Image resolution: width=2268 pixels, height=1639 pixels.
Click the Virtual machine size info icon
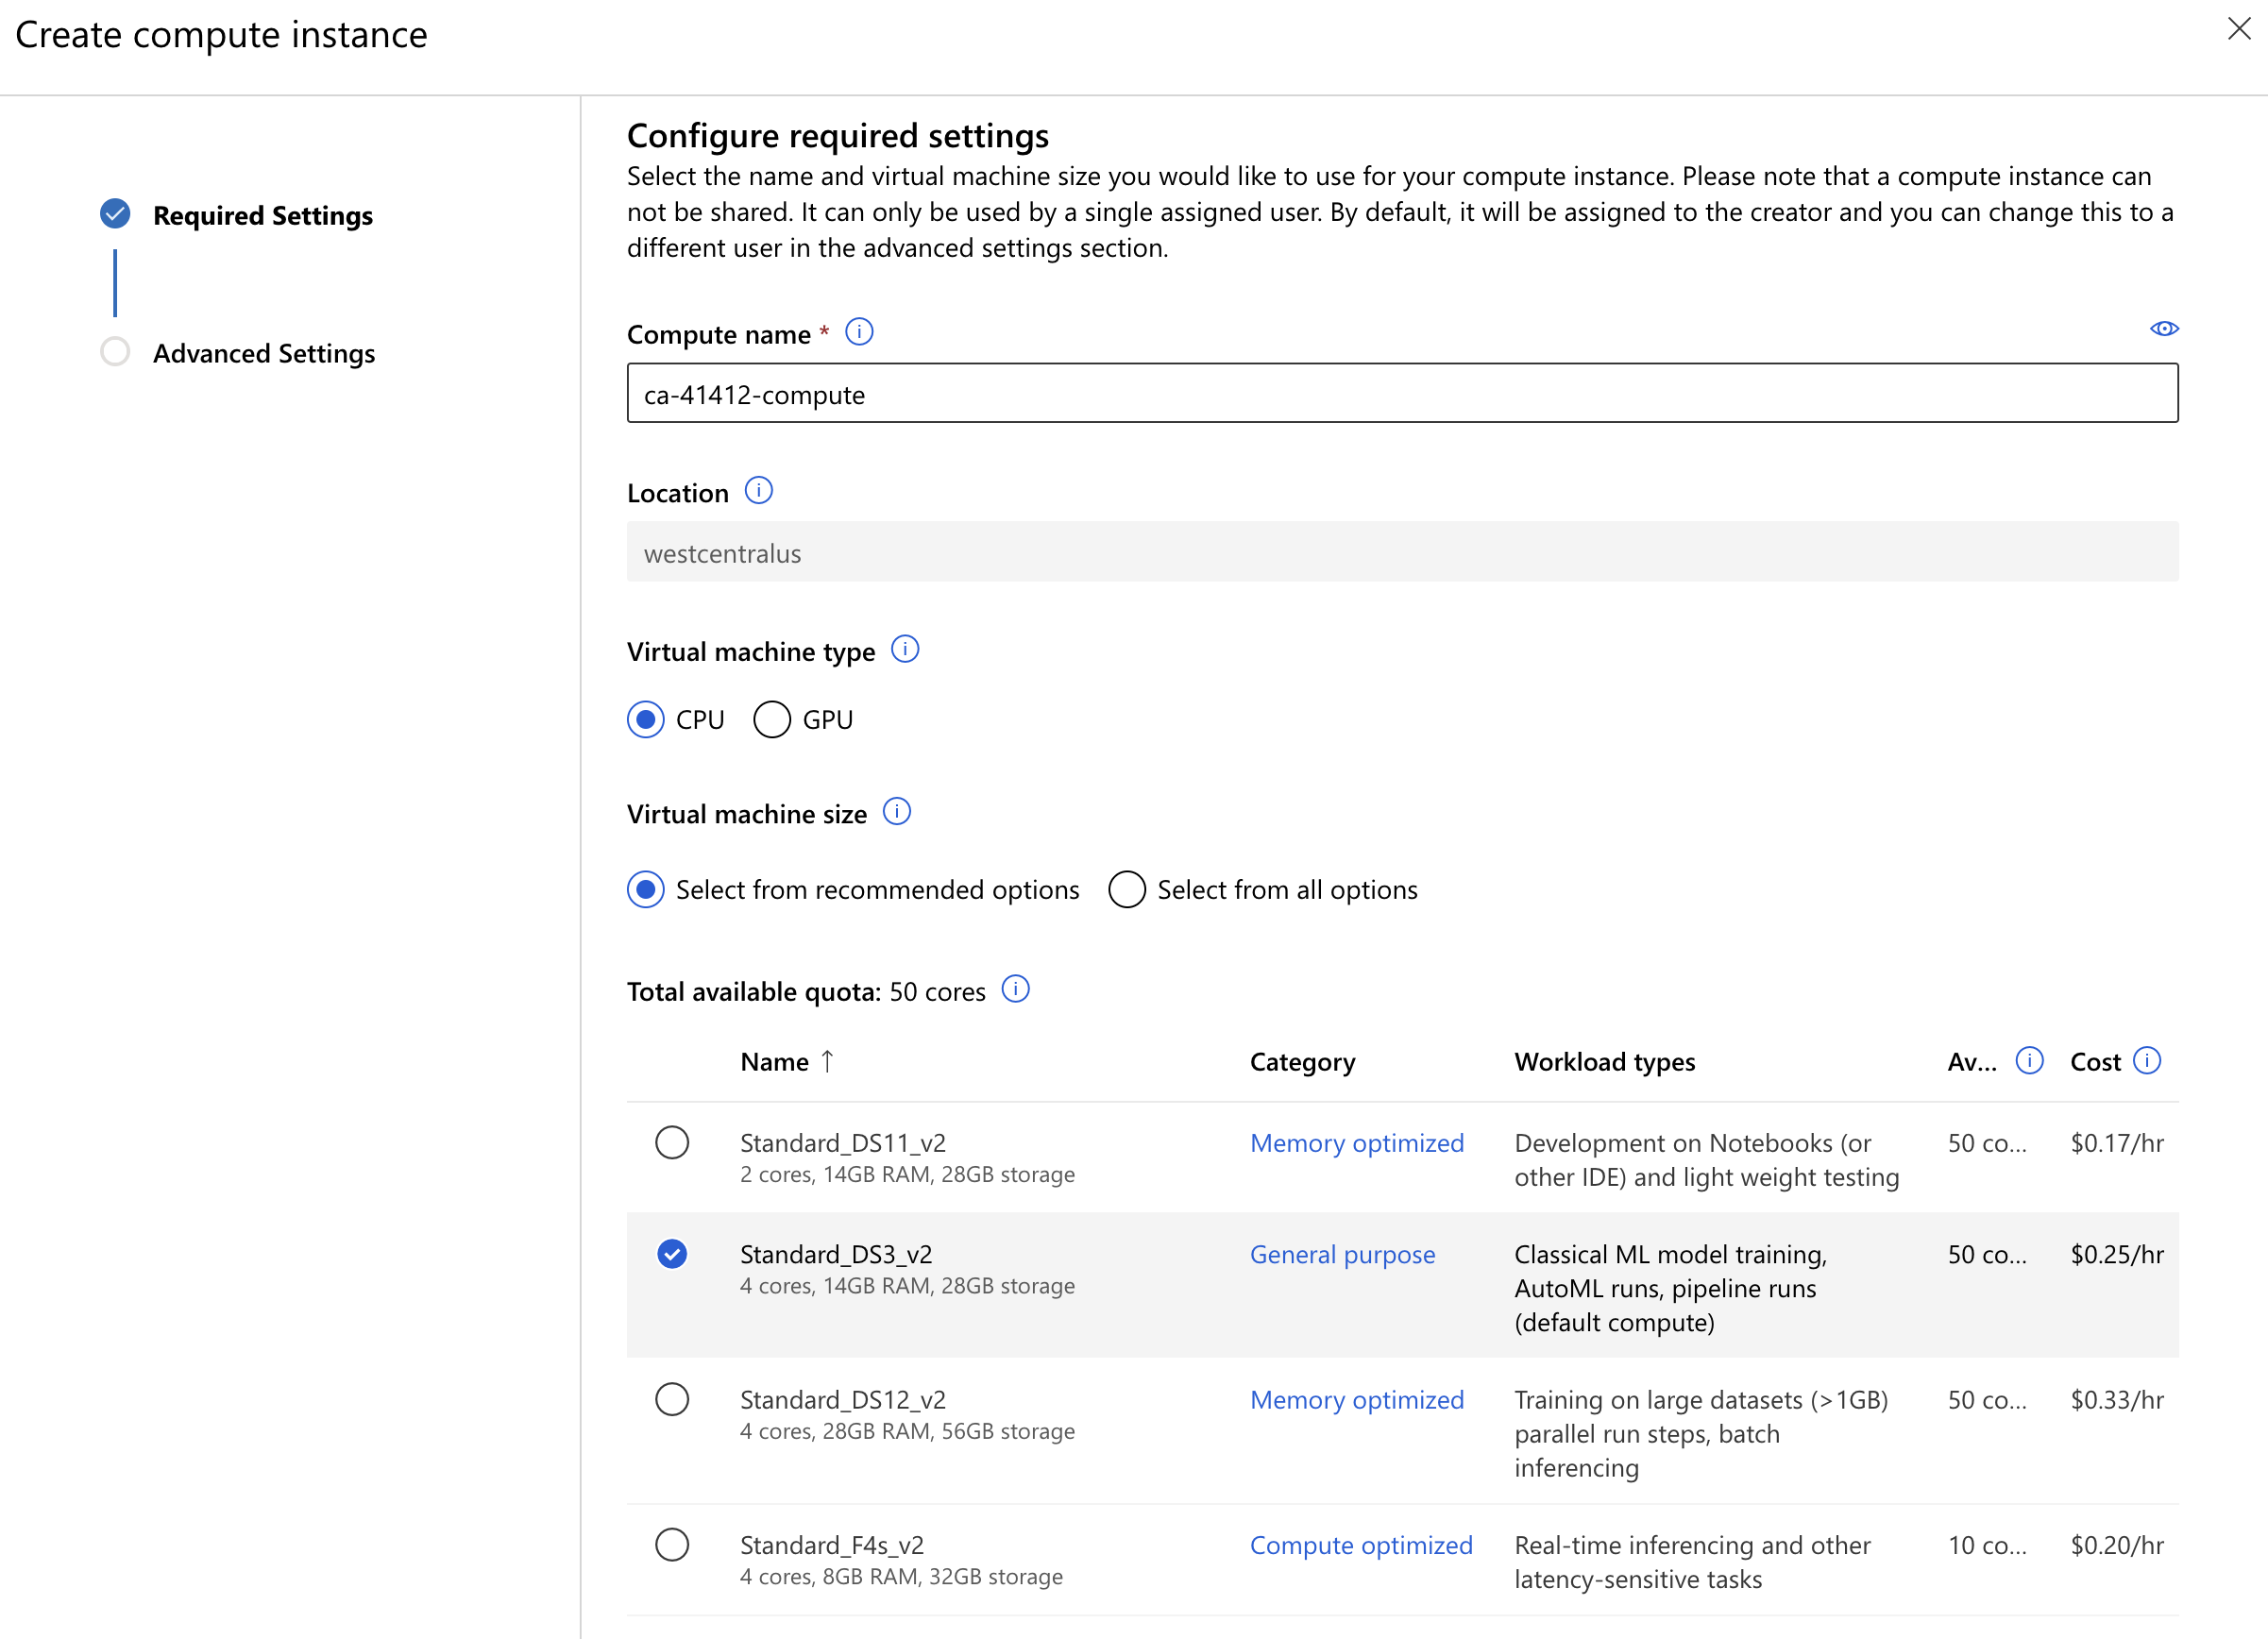[x=897, y=811]
